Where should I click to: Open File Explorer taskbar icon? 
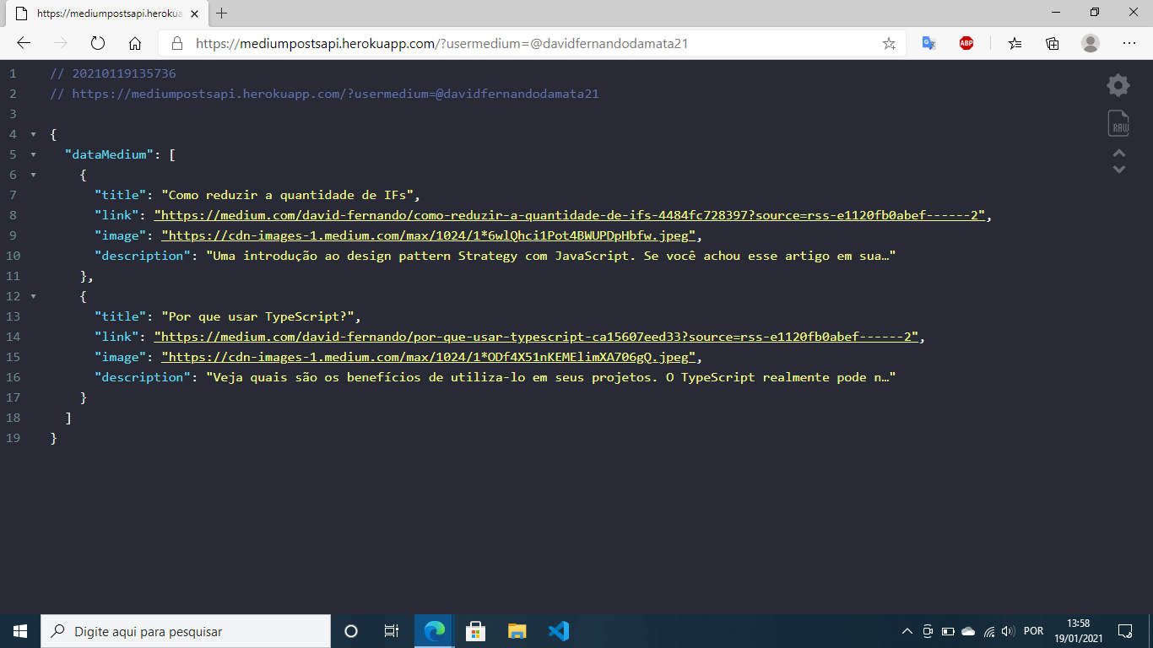[517, 631]
